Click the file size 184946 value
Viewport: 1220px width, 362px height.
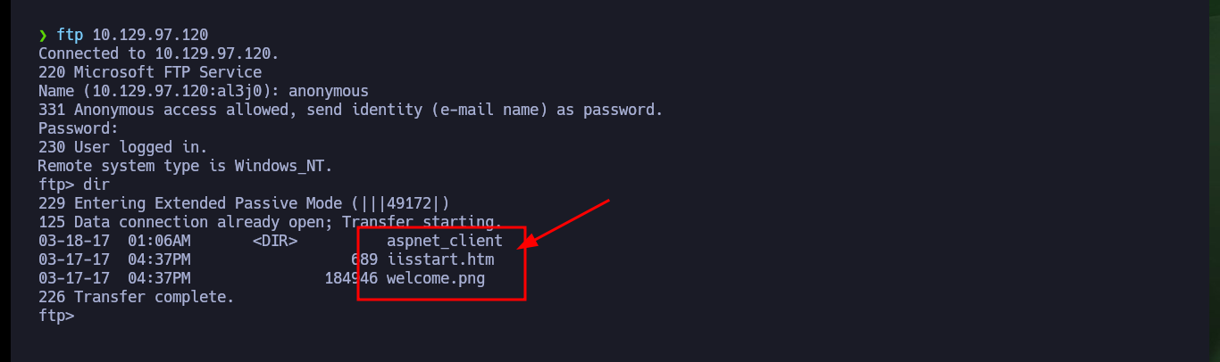tap(351, 278)
